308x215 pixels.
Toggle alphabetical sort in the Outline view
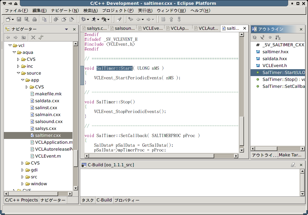tap(278, 38)
